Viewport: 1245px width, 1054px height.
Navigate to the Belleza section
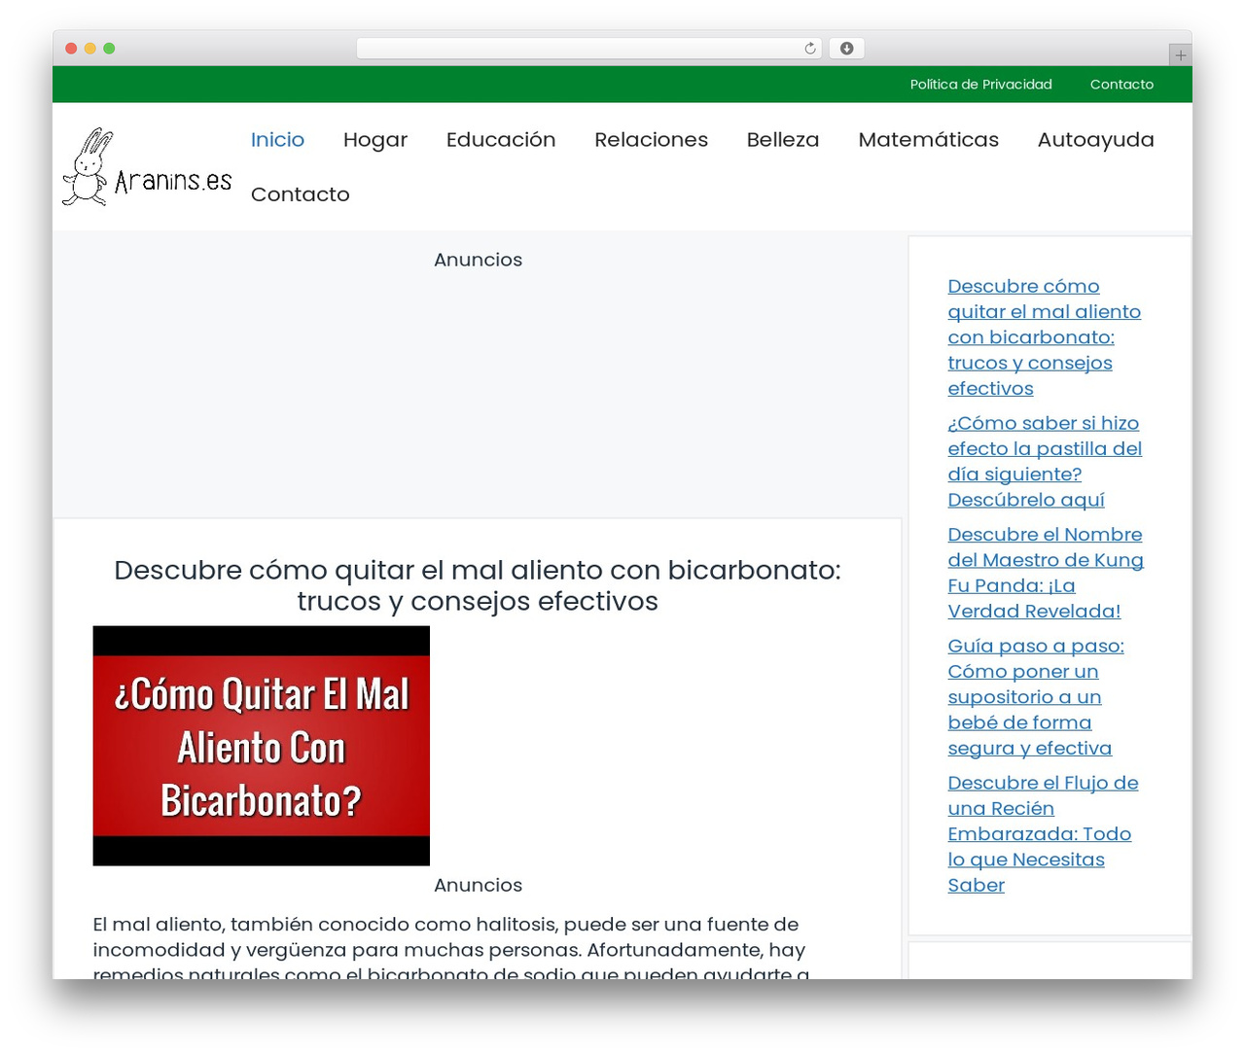[x=783, y=140]
